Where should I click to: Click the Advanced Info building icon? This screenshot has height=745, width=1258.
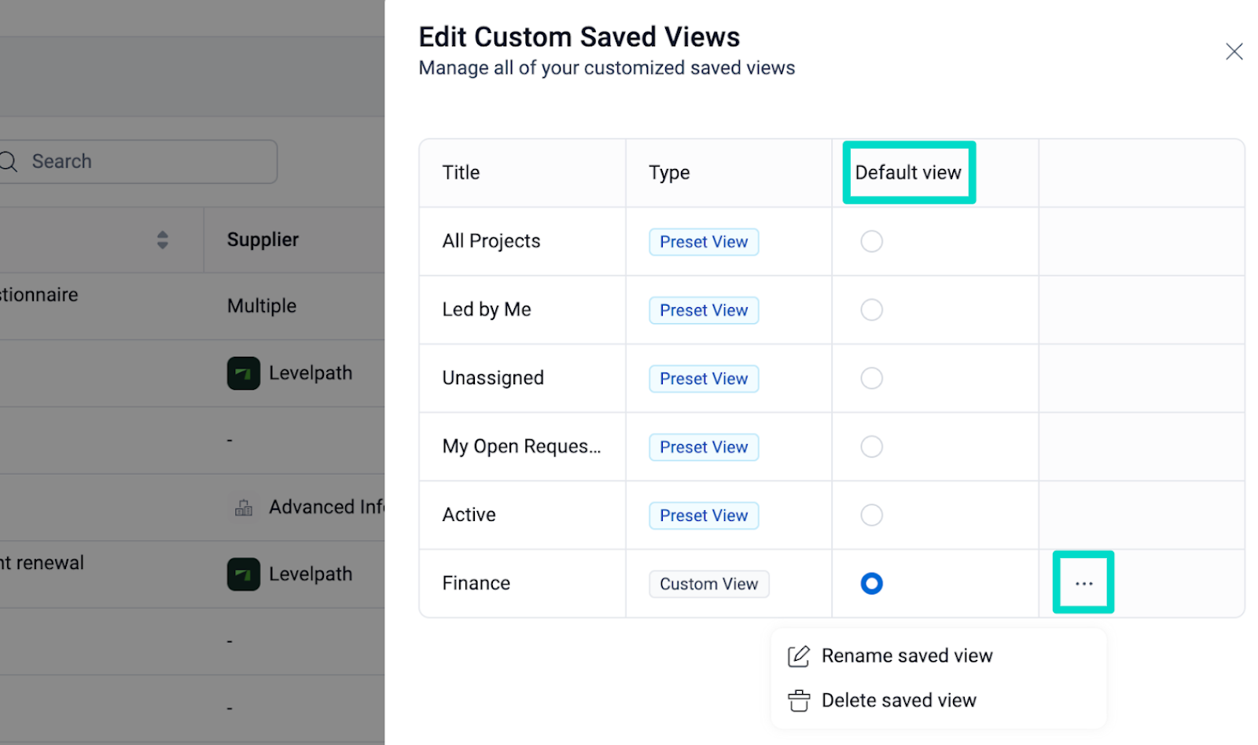pyautogui.click(x=244, y=508)
